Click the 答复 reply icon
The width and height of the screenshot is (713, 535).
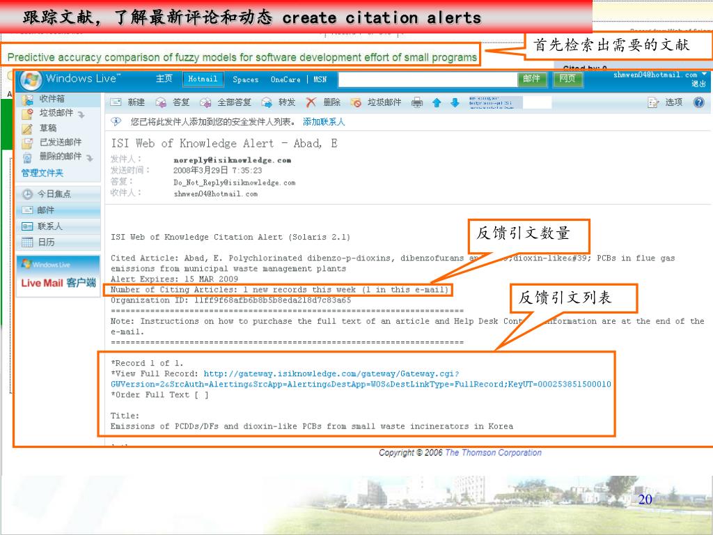click(x=161, y=102)
